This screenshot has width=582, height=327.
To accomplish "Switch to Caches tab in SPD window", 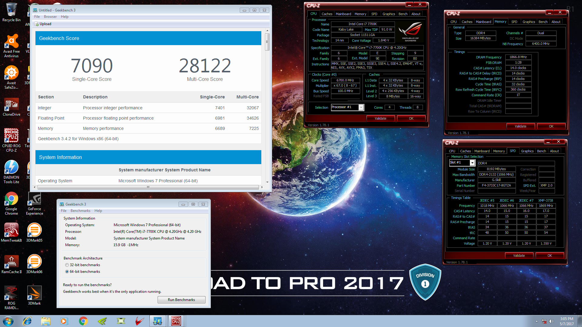I will pyautogui.click(x=465, y=151).
